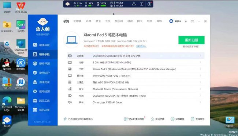Expand the Cirrus Logic CS35L41 Codec row chevron

click(x=200, y=102)
